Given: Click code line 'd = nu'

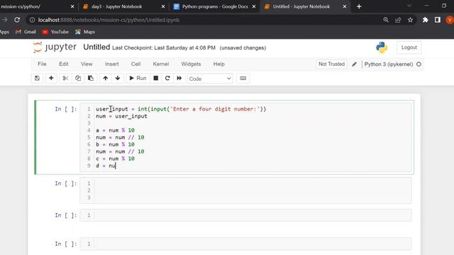Looking at the screenshot, I should point(106,166).
